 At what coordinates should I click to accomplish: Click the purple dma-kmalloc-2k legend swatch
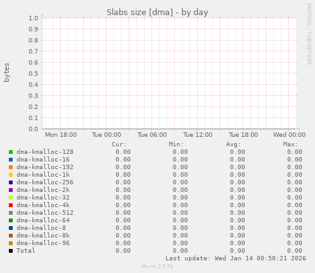click(11, 190)
